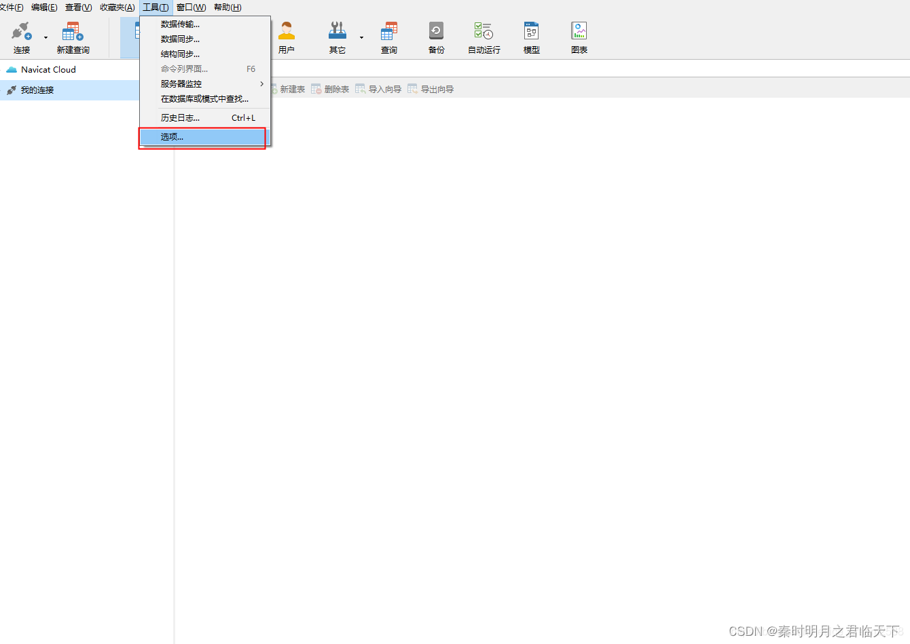Create a New Query (新建查询)
Image resolution: width=910 pixels, height=644 pixels.
[x=73, y=38]
